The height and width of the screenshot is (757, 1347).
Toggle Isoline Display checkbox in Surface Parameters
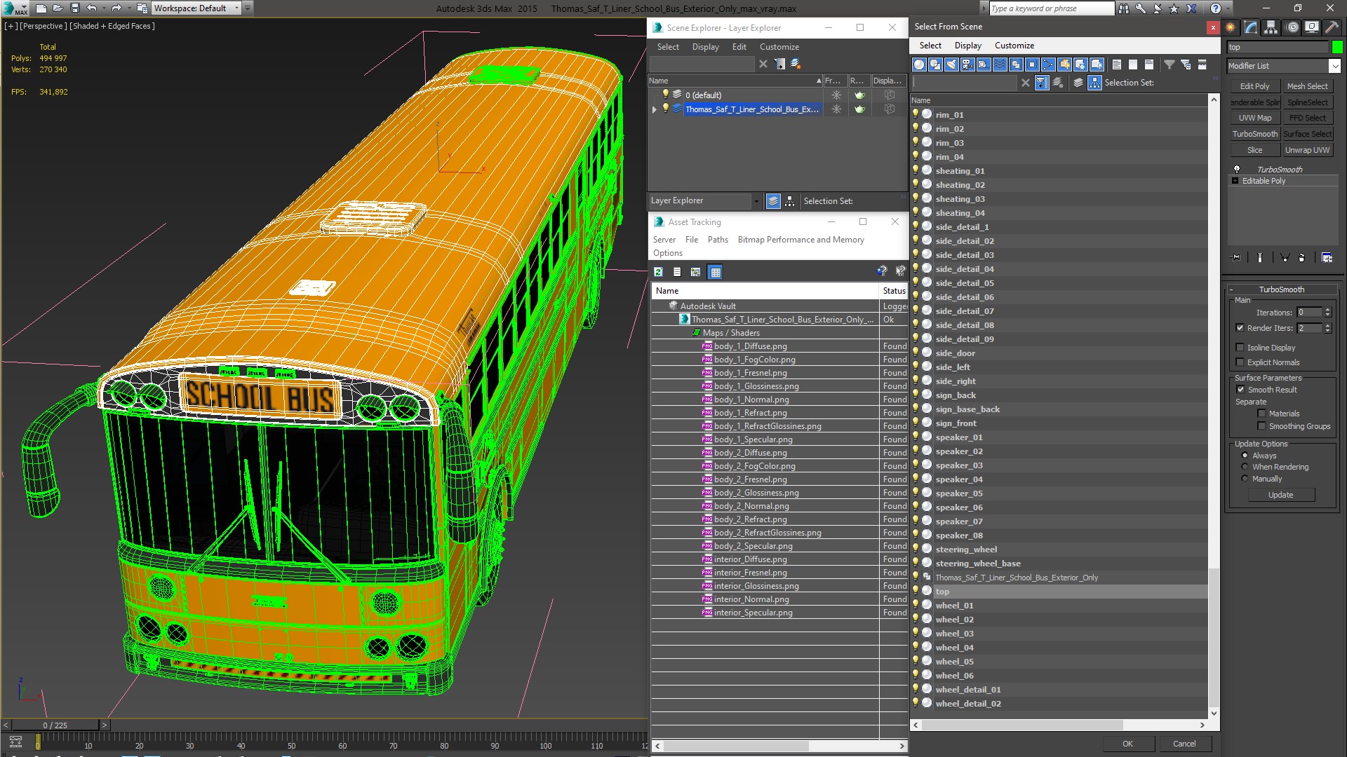1240,348
